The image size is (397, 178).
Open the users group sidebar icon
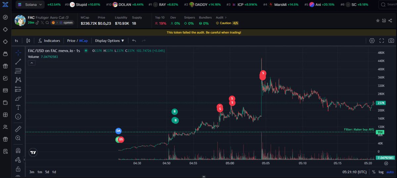5,127
